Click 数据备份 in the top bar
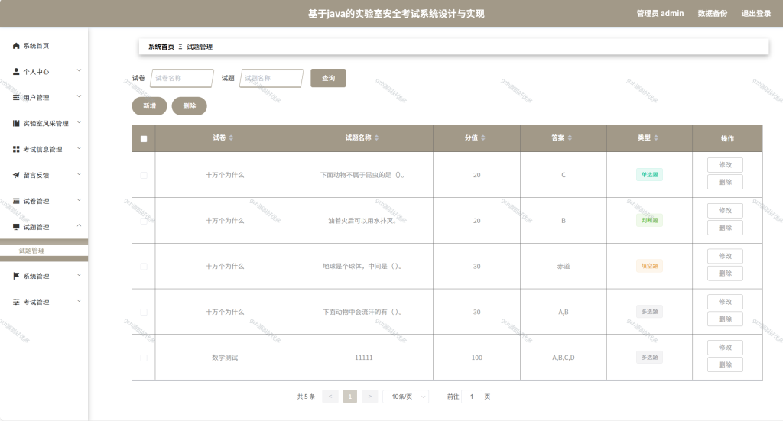This screenshot has height=421, width=783. tap(713, 14)
